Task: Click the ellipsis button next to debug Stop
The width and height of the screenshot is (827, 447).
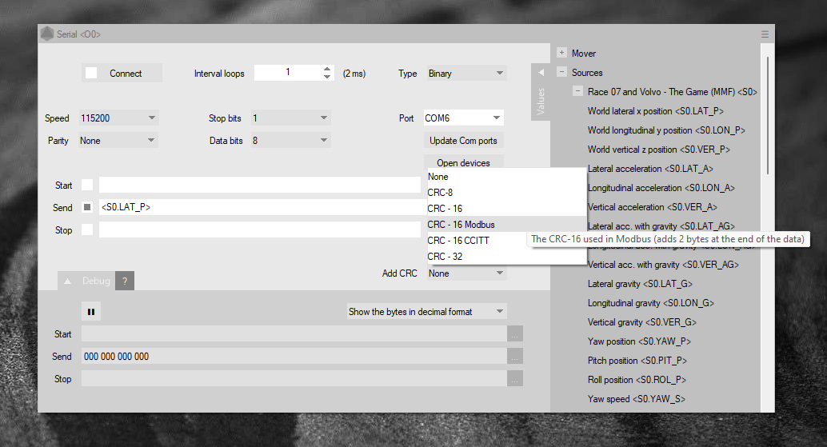Action: (515, 379)
